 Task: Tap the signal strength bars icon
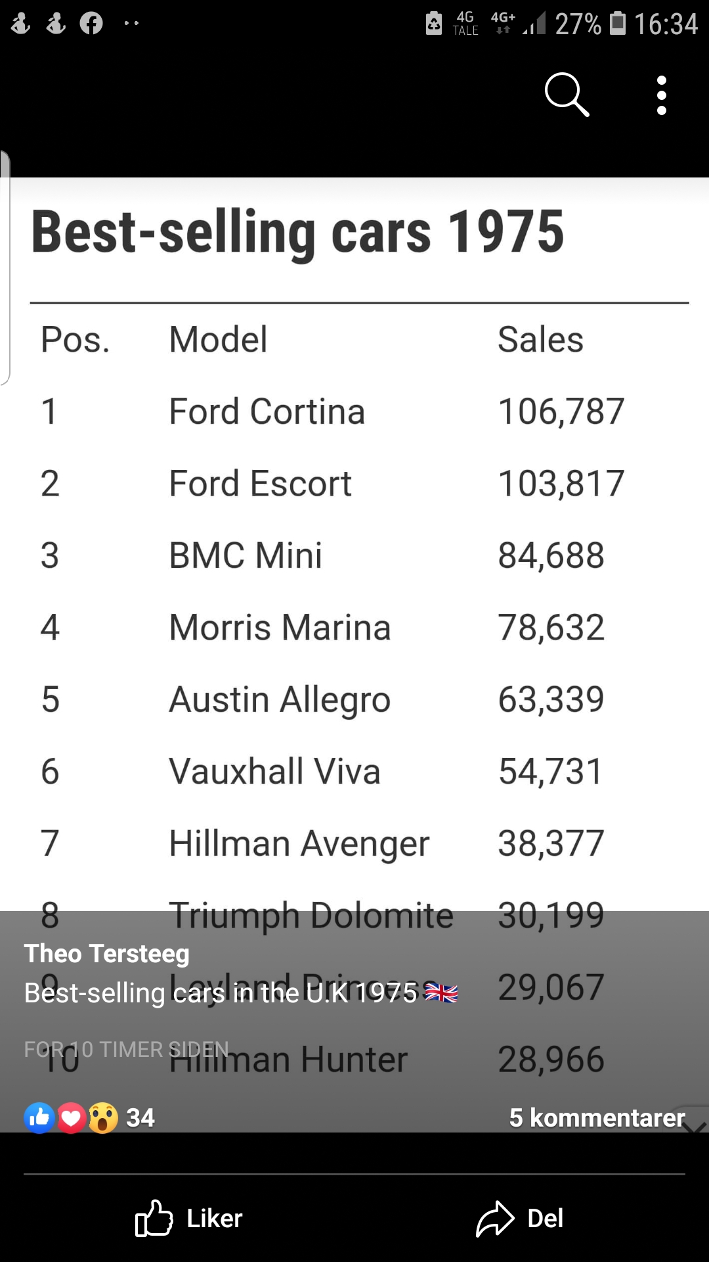[534, 24]
